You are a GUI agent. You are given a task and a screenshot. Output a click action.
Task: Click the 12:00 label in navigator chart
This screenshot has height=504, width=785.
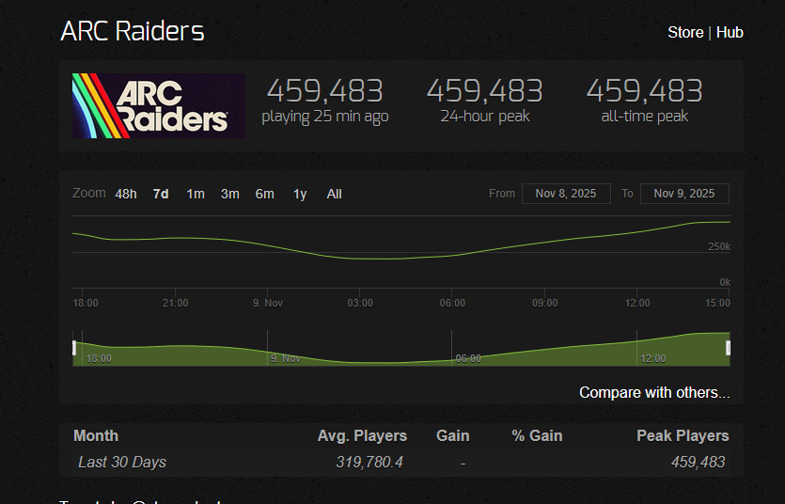653,358
